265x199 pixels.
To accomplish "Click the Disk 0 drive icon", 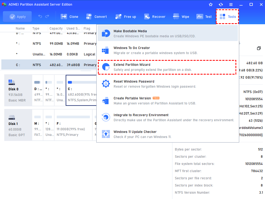I will pyautogui.click(x=12, y=82).
